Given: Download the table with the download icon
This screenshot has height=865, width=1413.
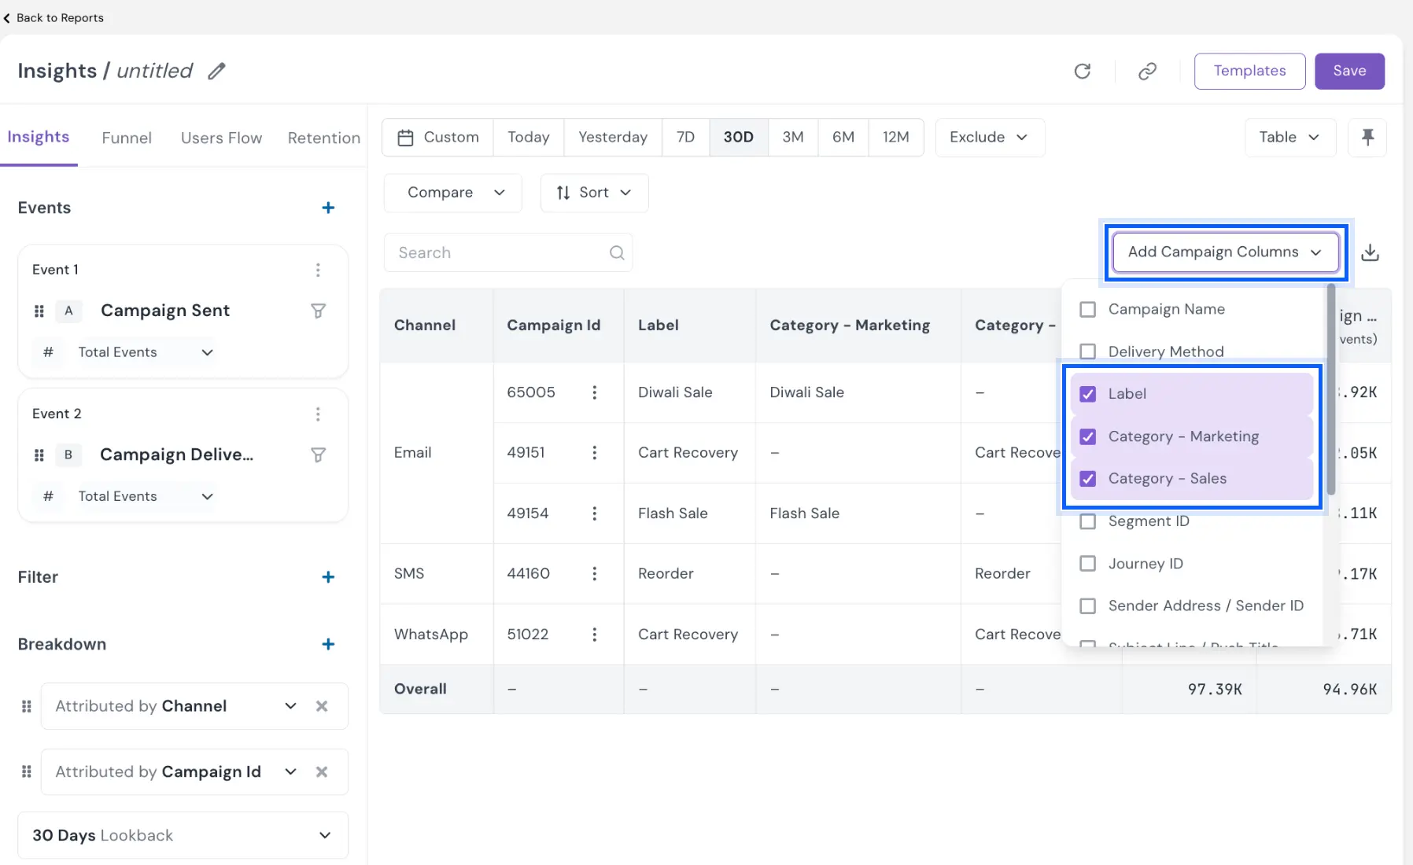Looking at the screenshot, I should point(1370,252).
